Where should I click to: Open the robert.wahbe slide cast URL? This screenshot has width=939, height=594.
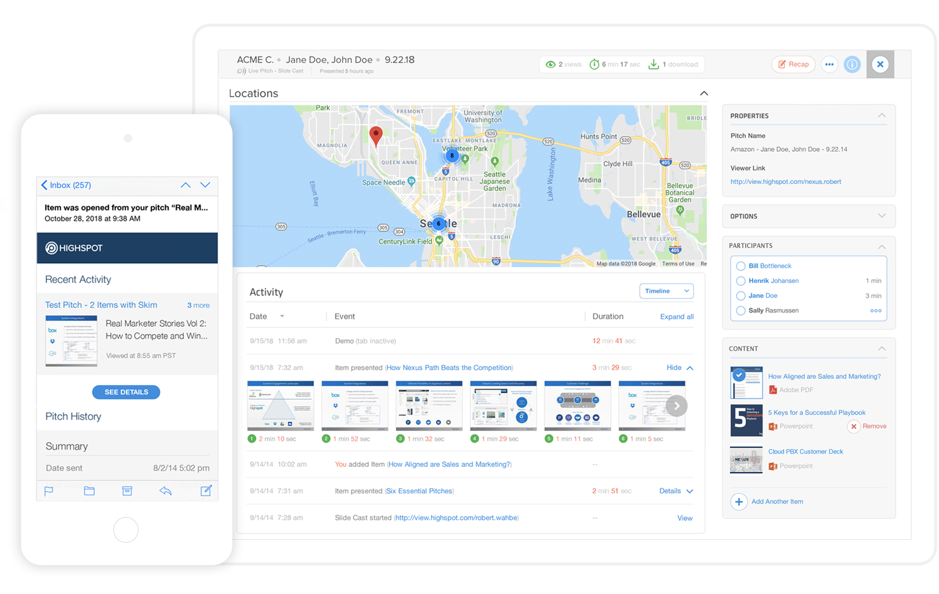pos(456,518)
